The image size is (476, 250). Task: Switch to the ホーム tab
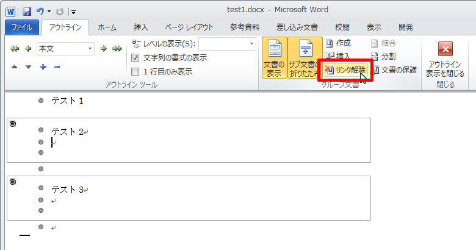pyautogui.click(x=107, y=27)
